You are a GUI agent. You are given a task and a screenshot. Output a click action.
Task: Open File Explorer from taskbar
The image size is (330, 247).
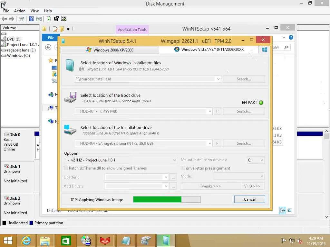pyautogui.click(x=45, y=241)
